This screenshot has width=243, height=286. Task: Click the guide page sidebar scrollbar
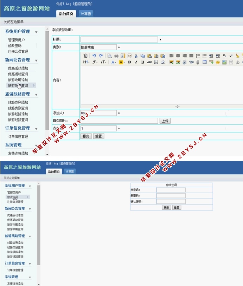coord(47,80)
